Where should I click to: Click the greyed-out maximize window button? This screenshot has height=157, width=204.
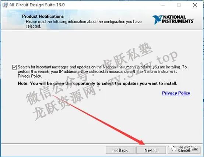pyautogui.click(x=179, y=5)
